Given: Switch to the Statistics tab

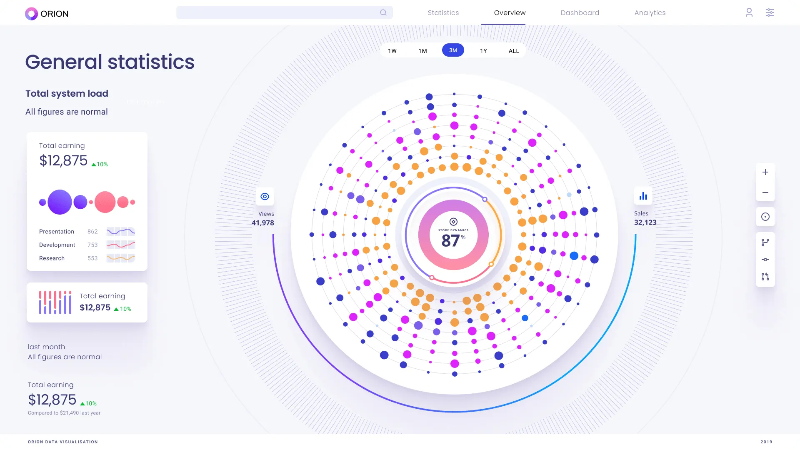Looking at the screenshot, I should coord(443,13).
